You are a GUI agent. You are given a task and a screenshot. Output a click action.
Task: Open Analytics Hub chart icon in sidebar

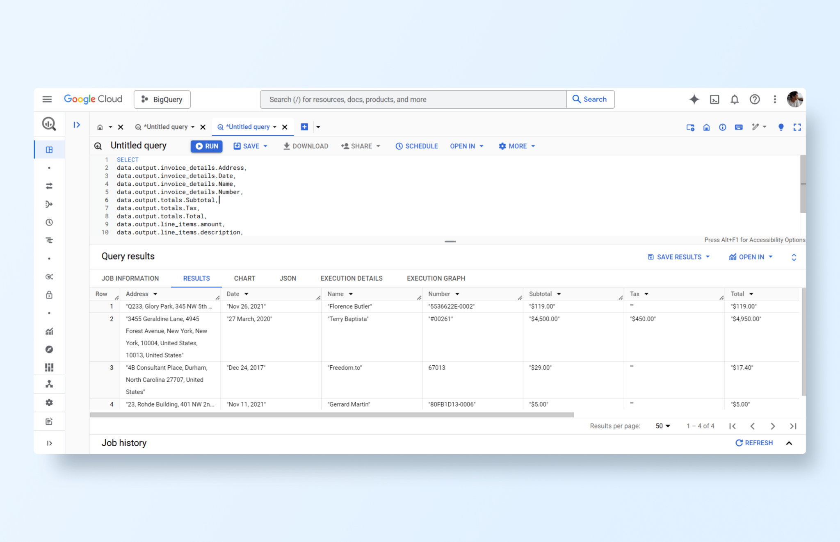click(49, 331)
